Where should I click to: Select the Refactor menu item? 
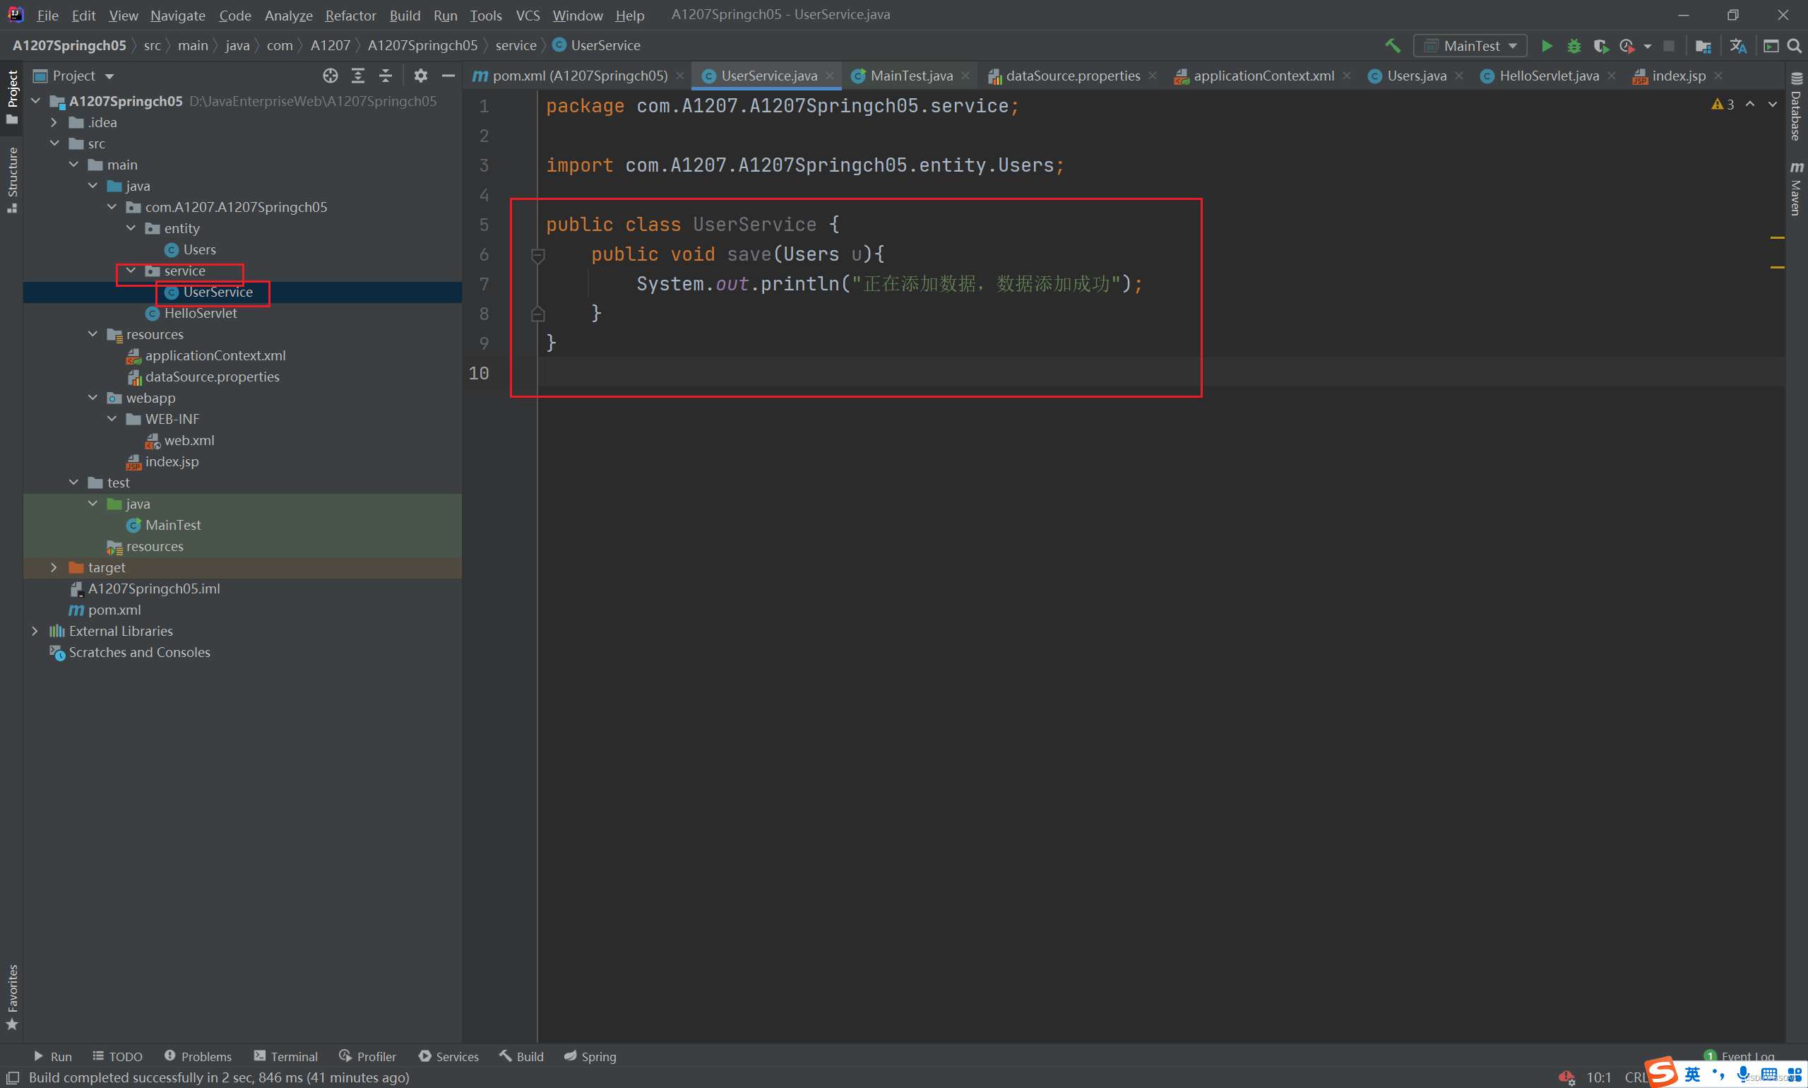tap(350, 16)
